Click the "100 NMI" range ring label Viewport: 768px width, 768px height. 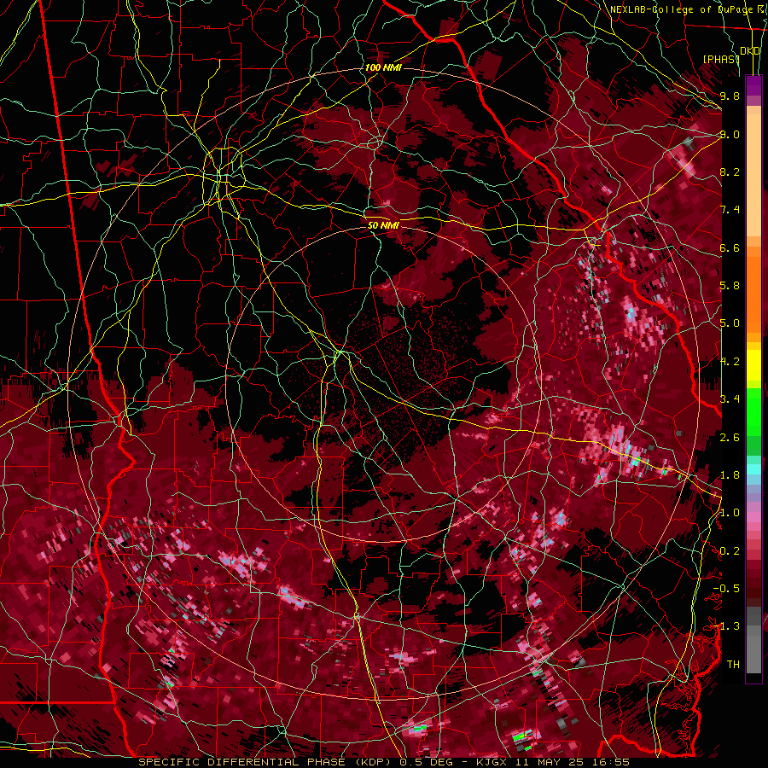pyautogui.click(x=383, y=67)
